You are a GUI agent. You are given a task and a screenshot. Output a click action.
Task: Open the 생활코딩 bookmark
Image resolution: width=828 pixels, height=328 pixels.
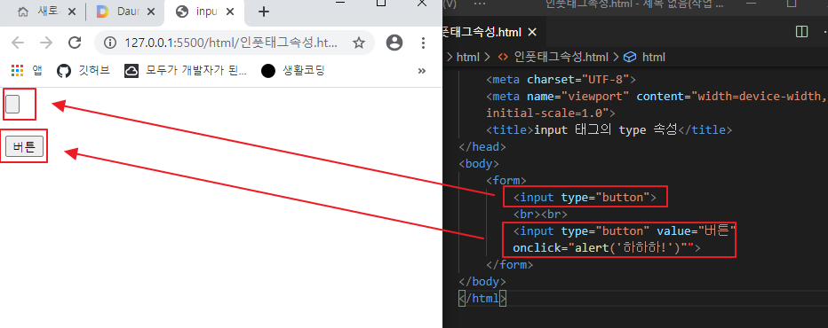click(293, 71)
